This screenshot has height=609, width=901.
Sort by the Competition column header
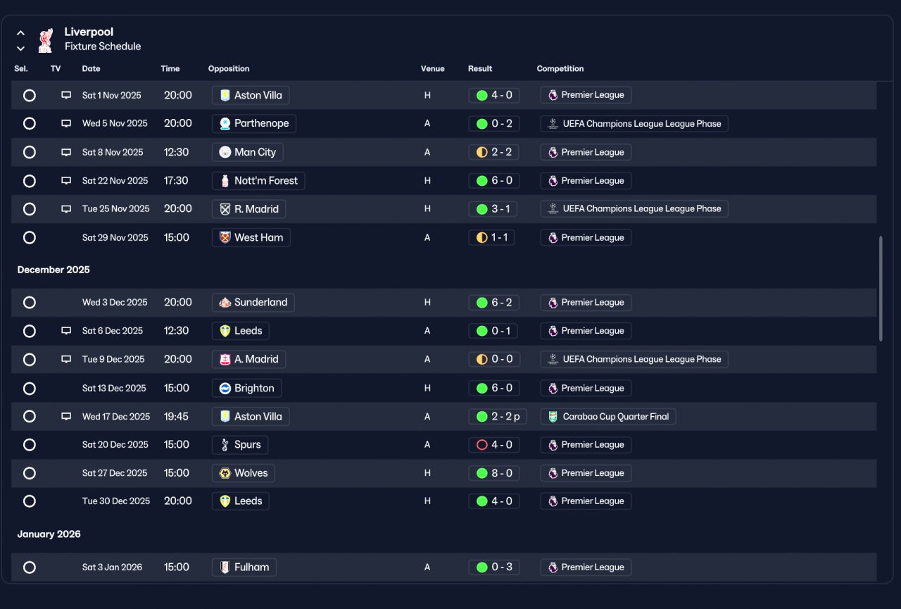tap(560, 69)
